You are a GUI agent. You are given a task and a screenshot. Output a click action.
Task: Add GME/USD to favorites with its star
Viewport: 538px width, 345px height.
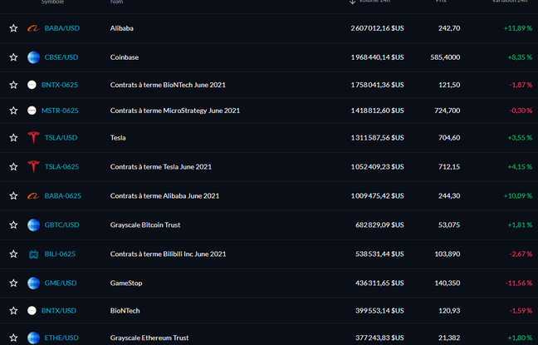click(13, 283)
